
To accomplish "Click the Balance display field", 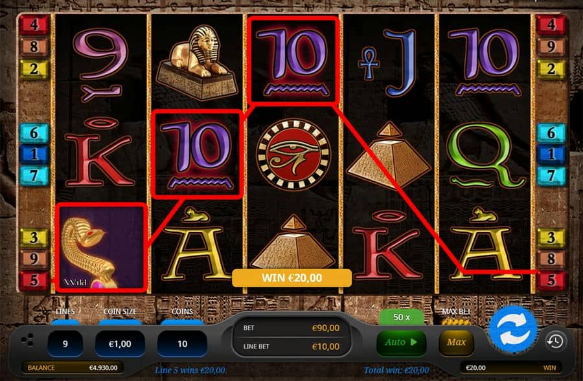I will coord(73,367).
